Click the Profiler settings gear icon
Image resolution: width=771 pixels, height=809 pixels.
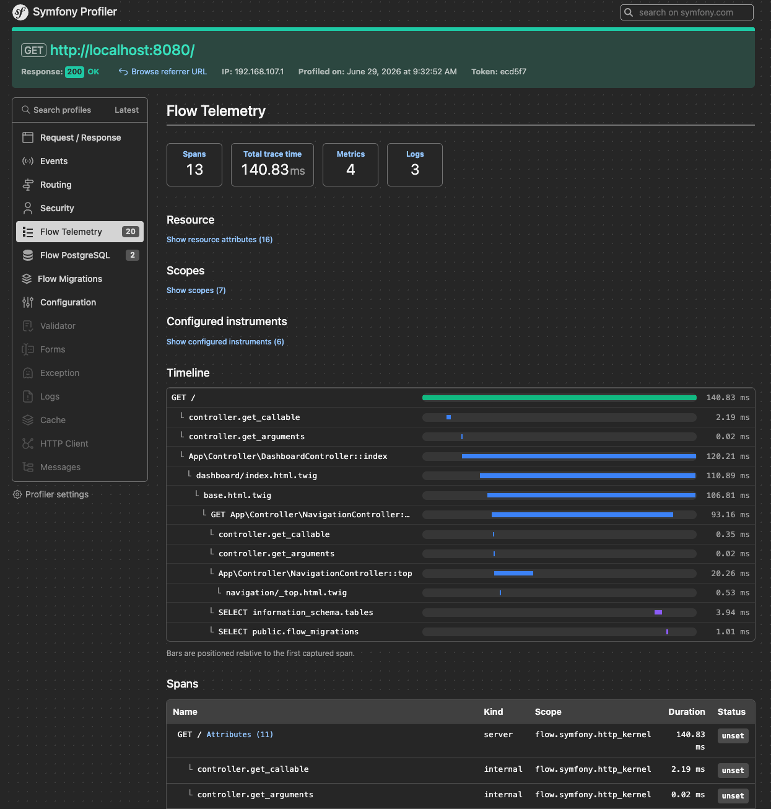(17, 494)
